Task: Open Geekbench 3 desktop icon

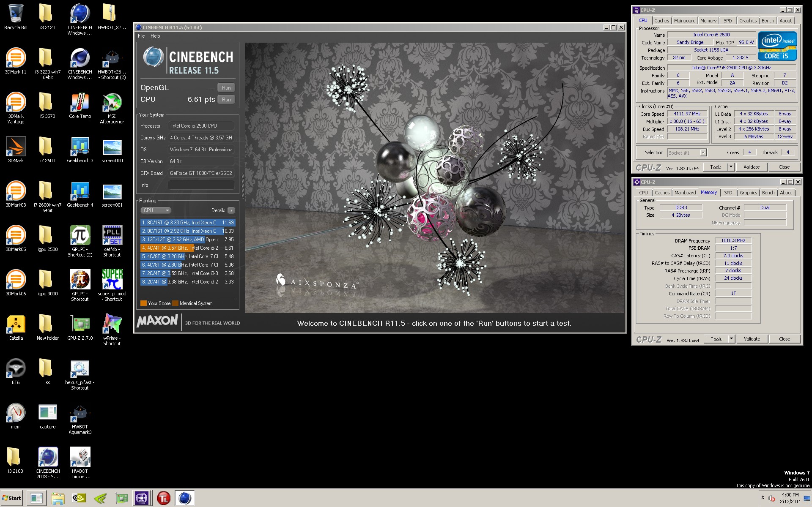Action: click(x=80, y=150)
